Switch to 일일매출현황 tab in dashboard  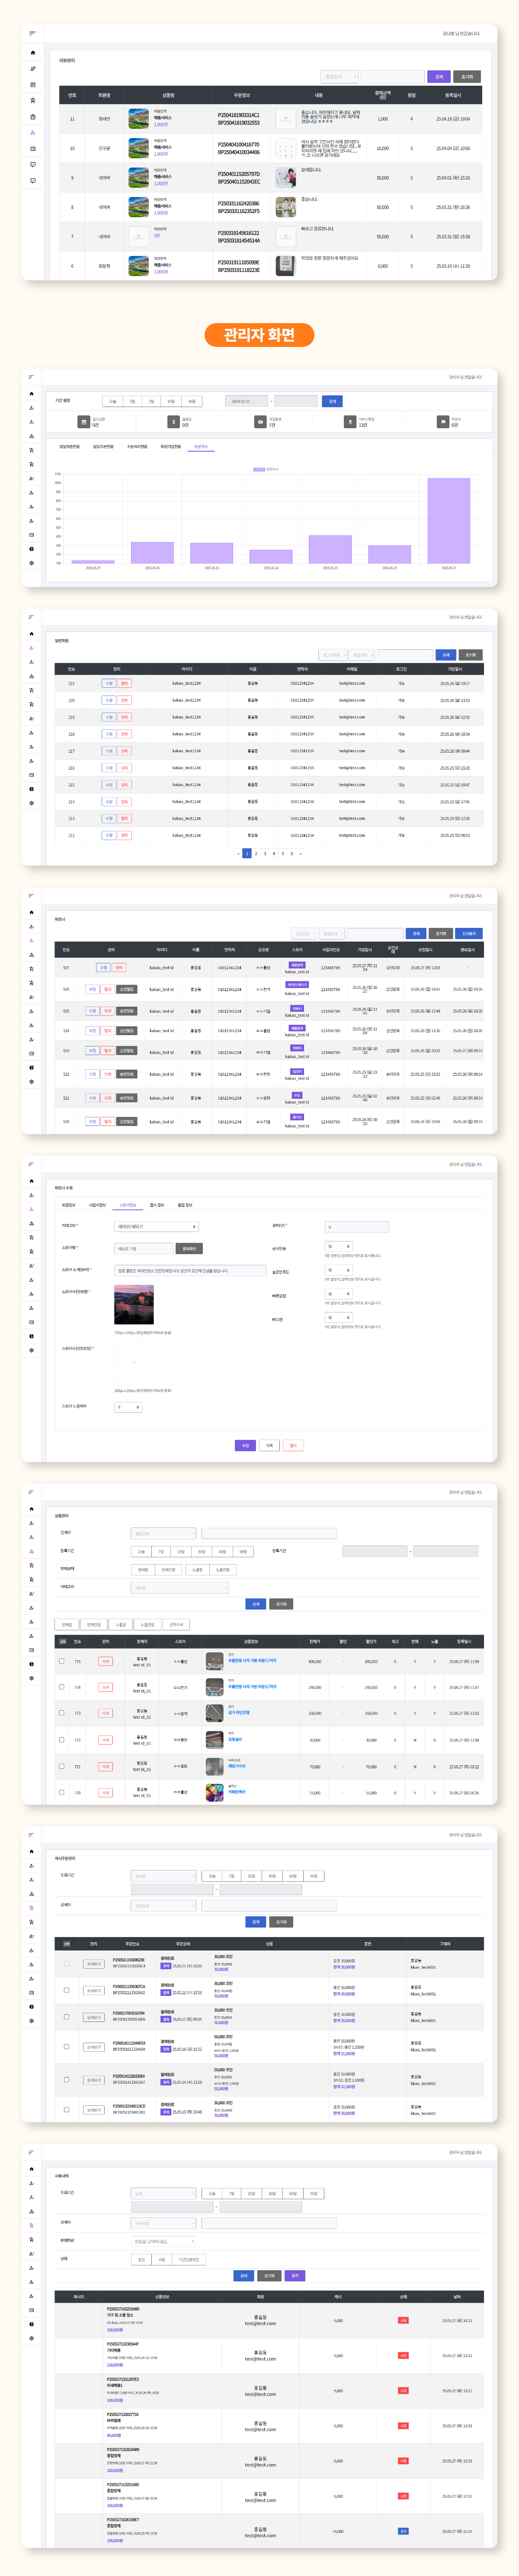click(x=70, y=446)
